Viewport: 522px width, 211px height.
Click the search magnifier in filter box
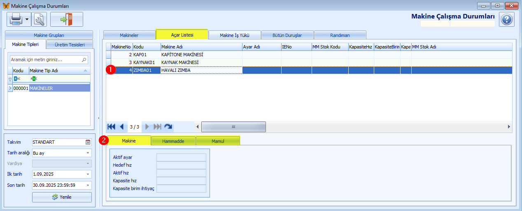click(x=84, y=60)
